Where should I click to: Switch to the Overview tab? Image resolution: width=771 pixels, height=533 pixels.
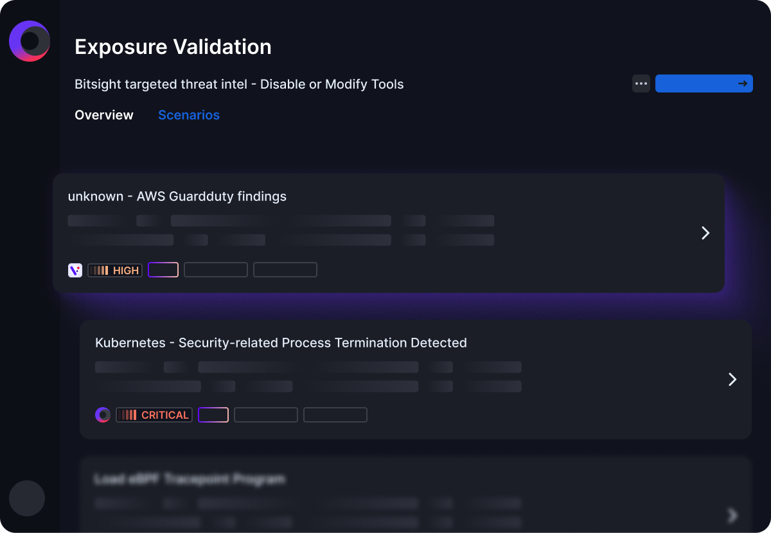pyautogui.click(x=104, y=115)
